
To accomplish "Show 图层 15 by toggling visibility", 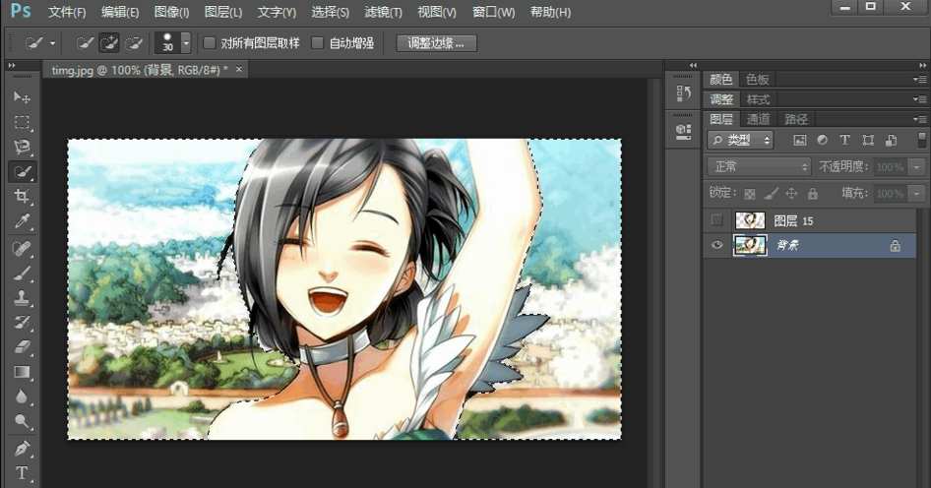I will (716, 220).
